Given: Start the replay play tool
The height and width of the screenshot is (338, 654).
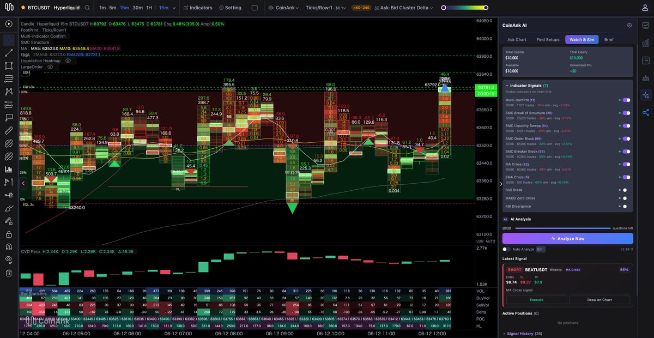Looking at the screenshot, I should tap(9, 24).
